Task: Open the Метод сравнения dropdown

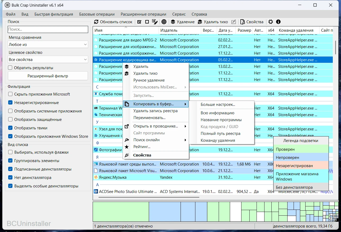Action: click(x=48, y=45)
